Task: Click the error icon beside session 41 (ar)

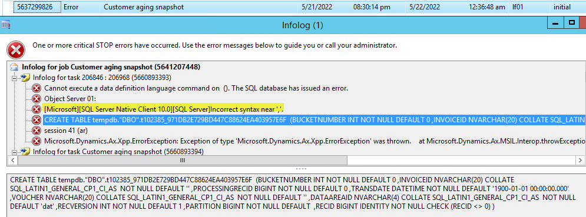Action: (x=37, y=131)
